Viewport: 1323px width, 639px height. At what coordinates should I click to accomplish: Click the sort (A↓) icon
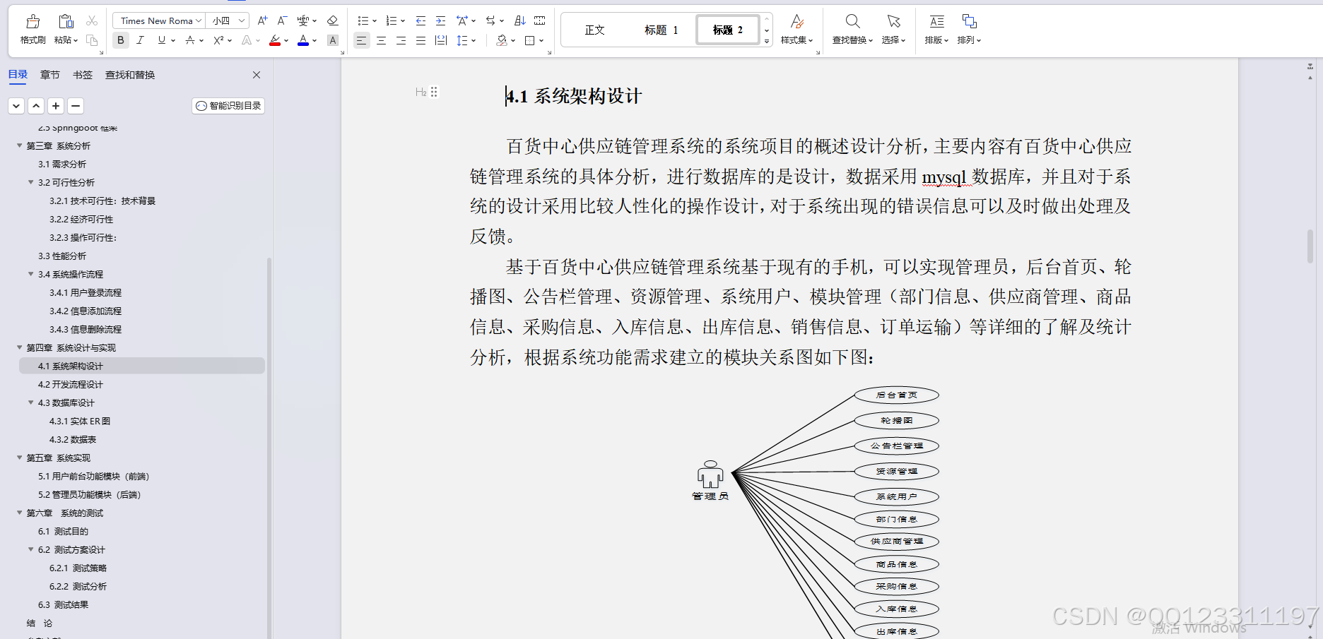point(519,20)
